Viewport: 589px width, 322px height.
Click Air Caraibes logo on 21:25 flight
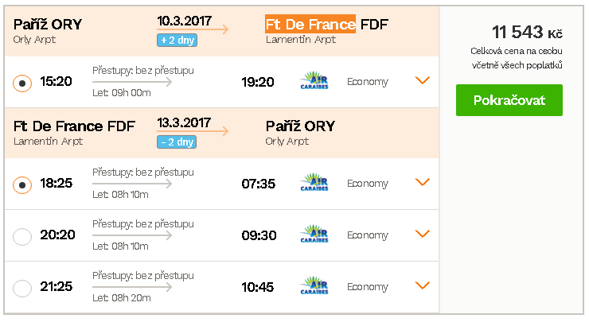(314, 286)
